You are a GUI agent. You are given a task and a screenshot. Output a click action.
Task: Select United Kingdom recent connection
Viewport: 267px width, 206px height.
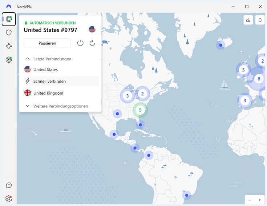pyautogui.click(x=61, y=93)
